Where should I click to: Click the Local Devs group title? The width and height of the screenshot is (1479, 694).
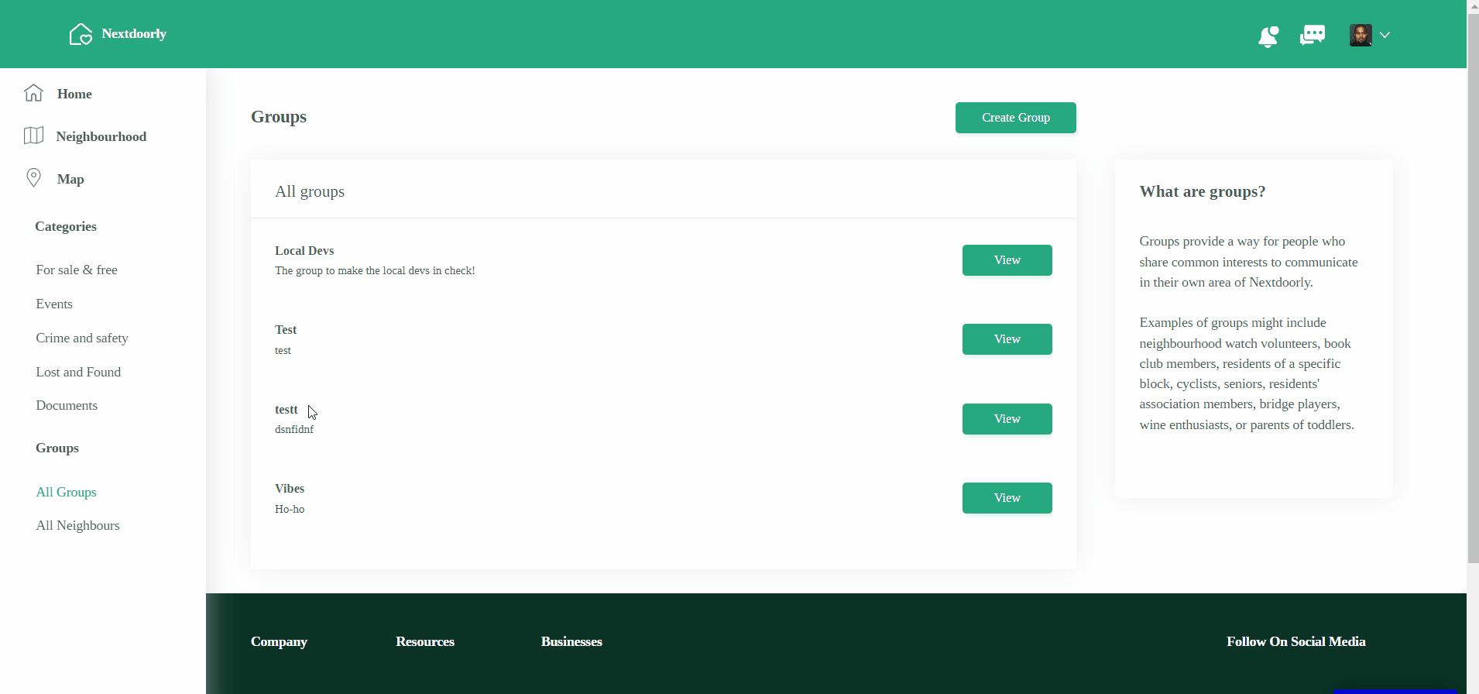point(304,251)
